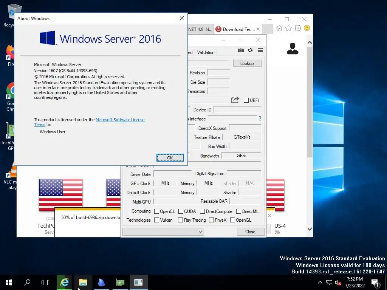Click the leftmost US flag server thumbnail
387x290 pixels.
point(61,195)
